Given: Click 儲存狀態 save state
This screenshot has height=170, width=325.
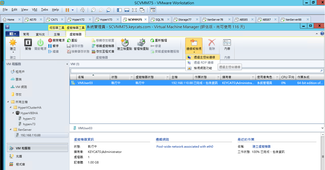Looking at the screenshot, I should coord(75,46).
